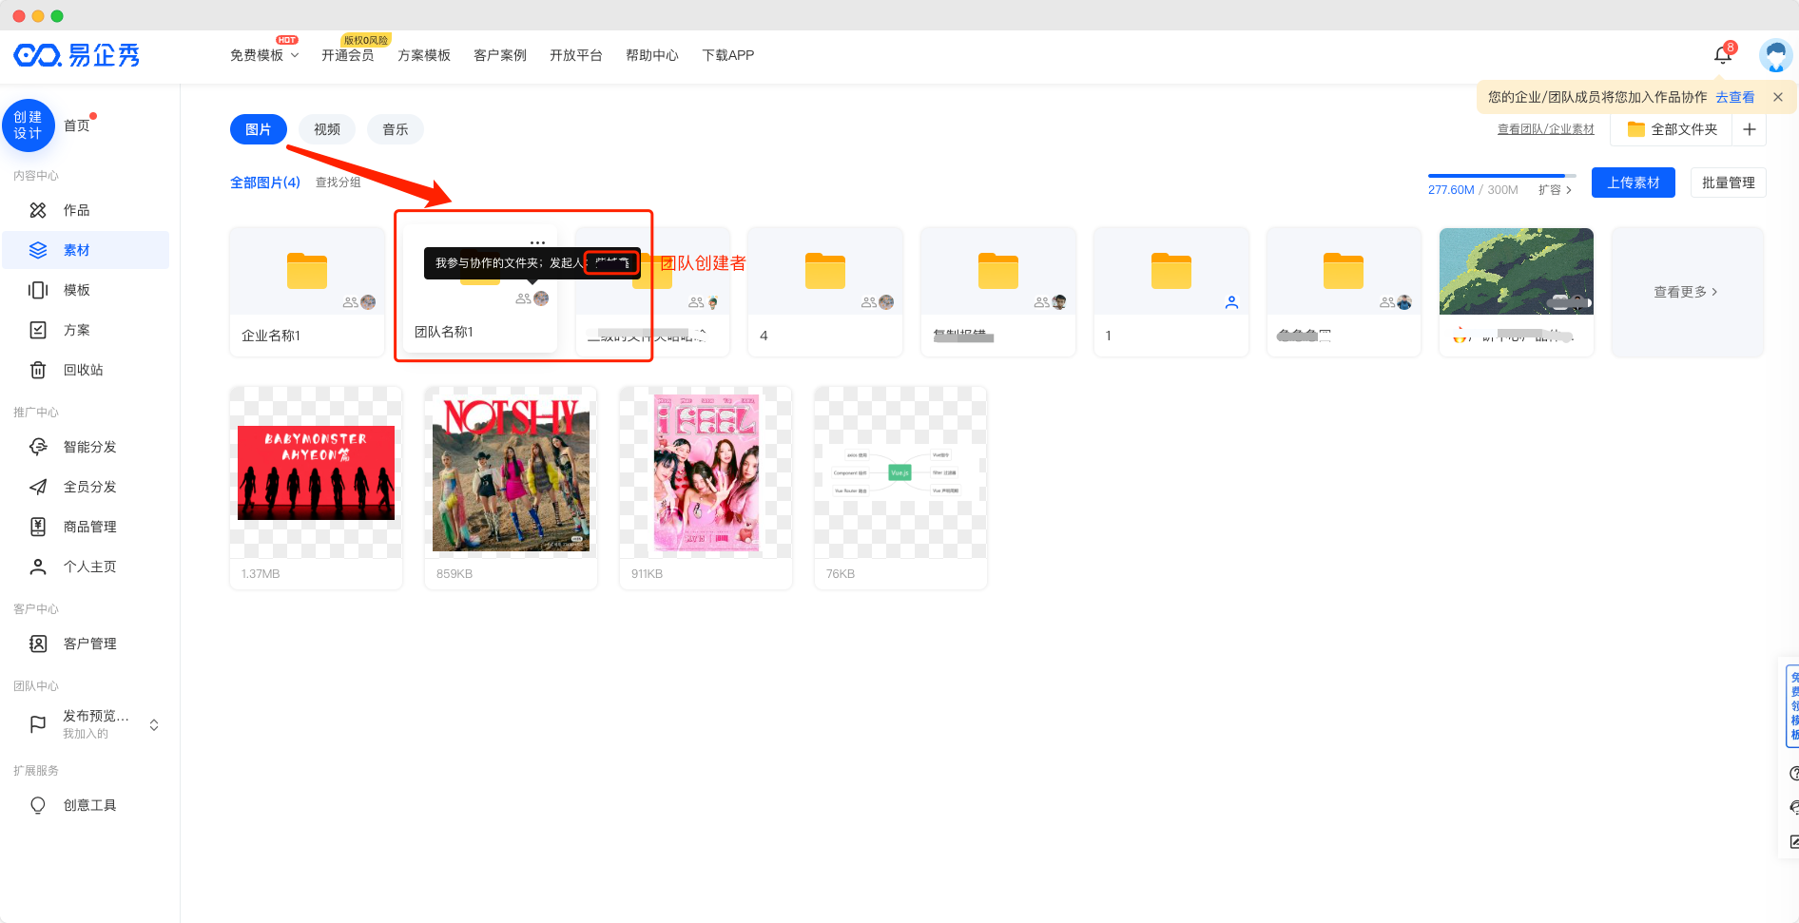The image size is (1799, 923).
Task: Click the 上传素材 button
Action: point(1634,183)
